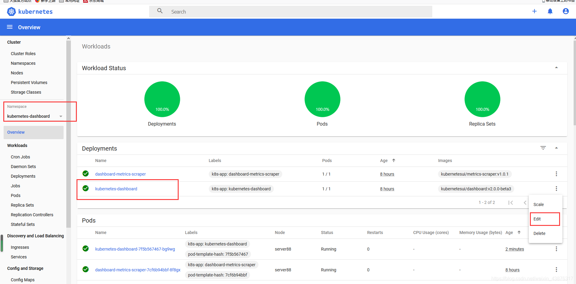Screen dimensions: 576x284
Task: Sort Deployments by Age arrow
Action: pyautogui.click(x=394, y=161)
